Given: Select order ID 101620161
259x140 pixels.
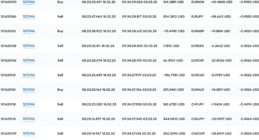Looking at the screenshot, I should coord(8,31).
